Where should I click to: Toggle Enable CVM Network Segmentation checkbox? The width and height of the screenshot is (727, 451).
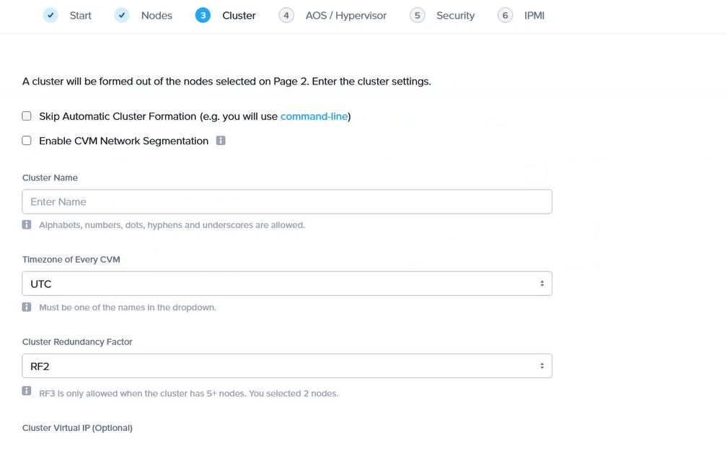27,141
